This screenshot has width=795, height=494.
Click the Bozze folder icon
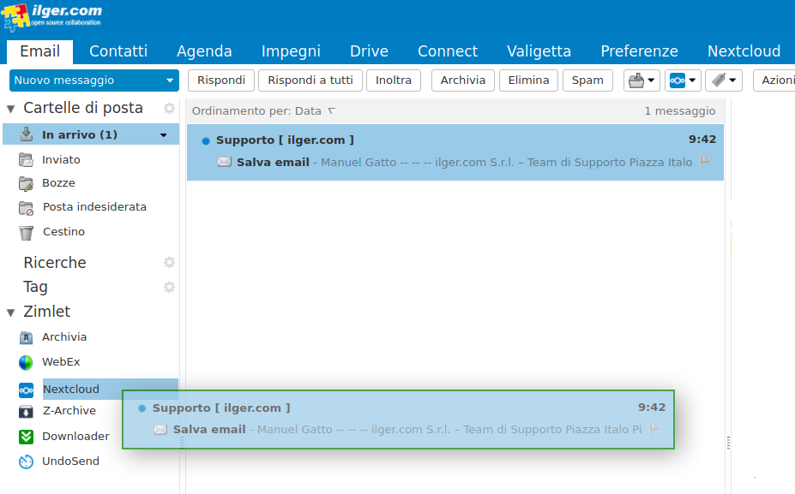(26, 183)
